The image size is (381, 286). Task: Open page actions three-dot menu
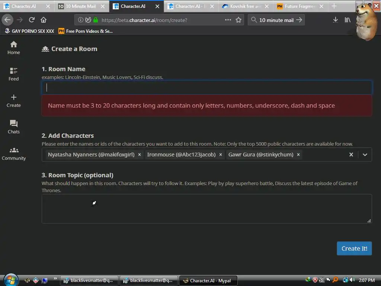click(228, 20)
